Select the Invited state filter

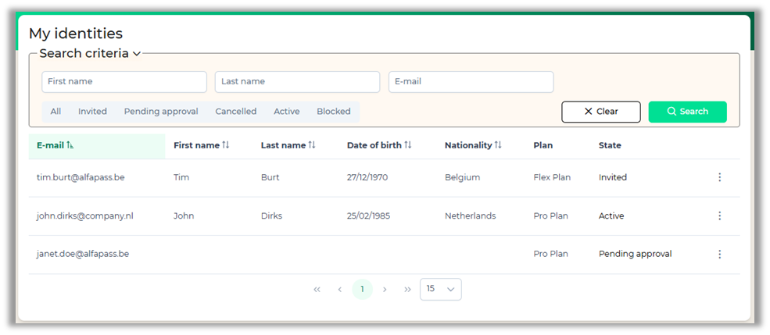(92, 112)
